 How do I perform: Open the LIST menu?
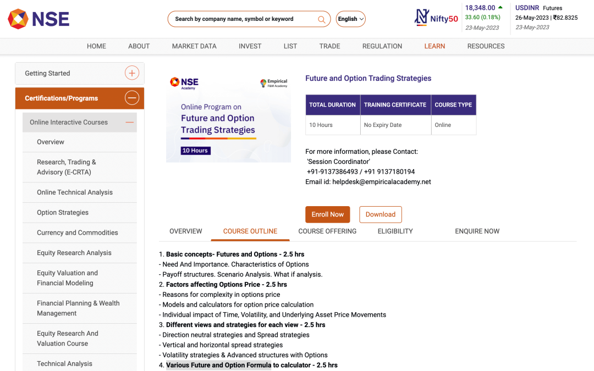point(290,46)
